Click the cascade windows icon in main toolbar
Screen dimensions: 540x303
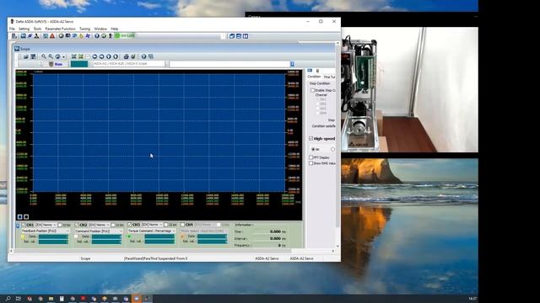232,36
